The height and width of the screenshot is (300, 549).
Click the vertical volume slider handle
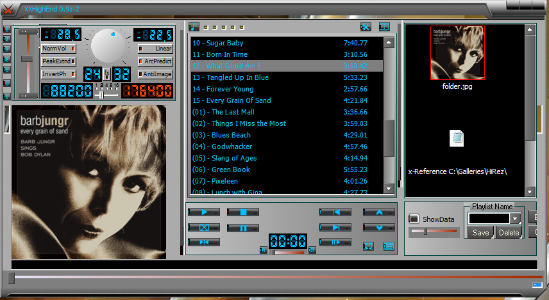tap(27, 59)
